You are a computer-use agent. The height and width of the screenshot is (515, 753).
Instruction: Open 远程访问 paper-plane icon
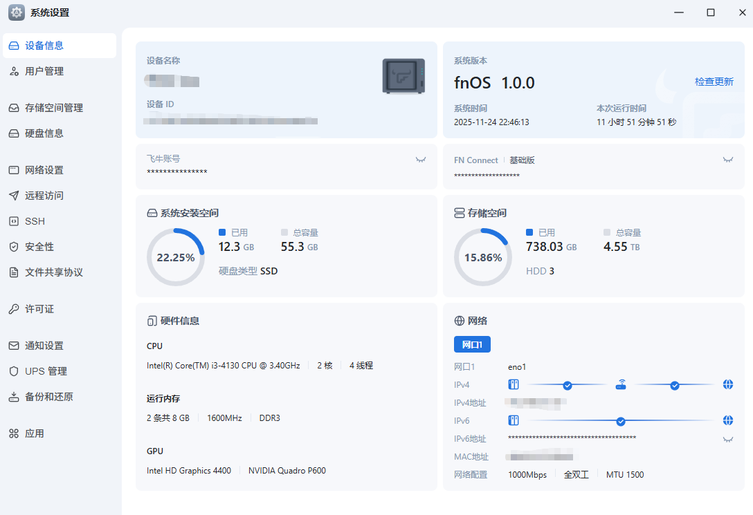(x=14, y=196)
